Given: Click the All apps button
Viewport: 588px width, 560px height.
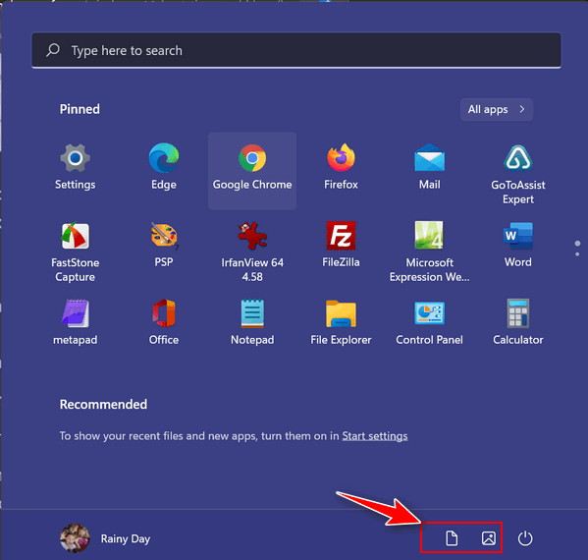Looking at the screenshot, I should click(496, 109).
